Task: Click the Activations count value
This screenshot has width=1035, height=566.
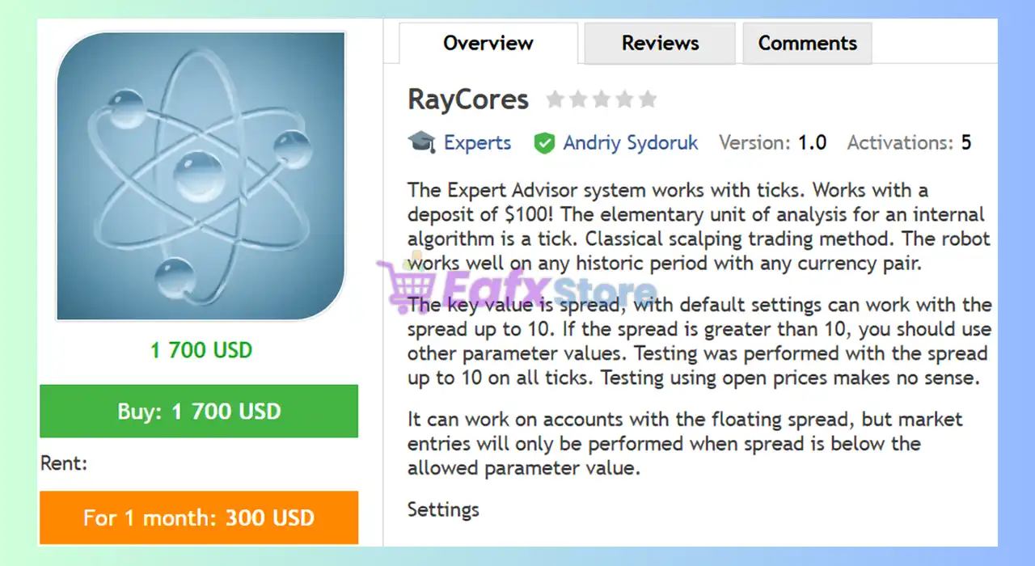Action: (x=966, y=143)
